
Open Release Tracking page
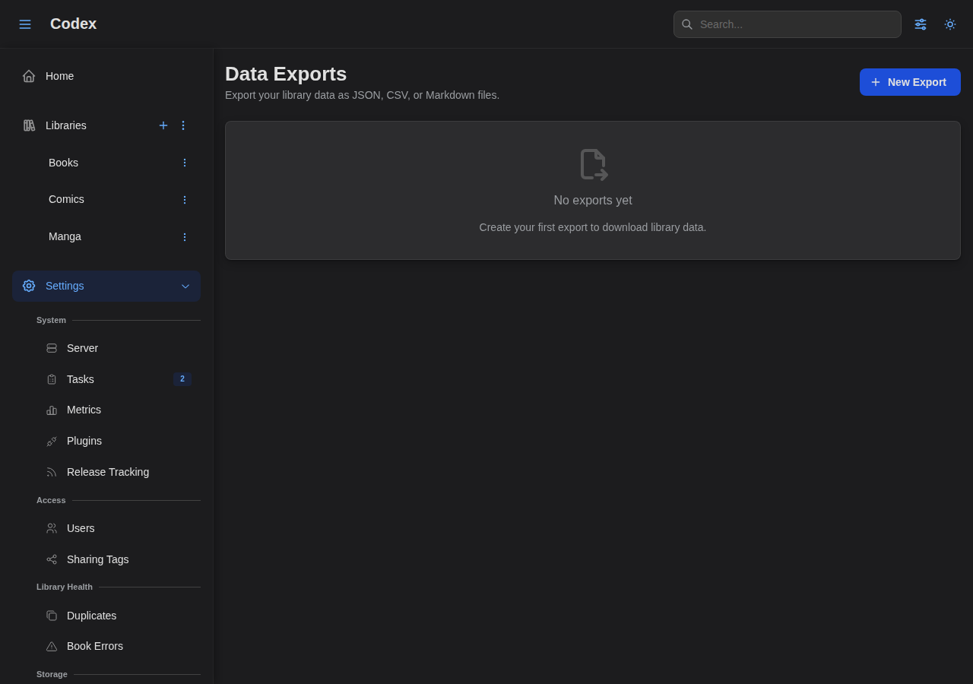click(x=119, y=472)
